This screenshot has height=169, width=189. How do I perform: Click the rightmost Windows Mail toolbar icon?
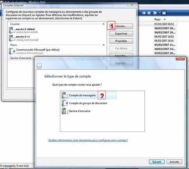tap(164, 13)
